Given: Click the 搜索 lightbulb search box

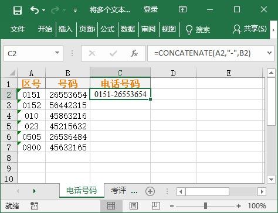Looking at the screenshot, I should (x=198, y=30).
